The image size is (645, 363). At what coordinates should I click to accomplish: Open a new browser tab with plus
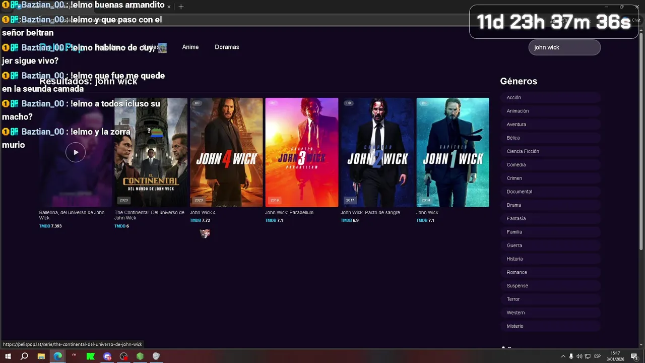(181, 7)
